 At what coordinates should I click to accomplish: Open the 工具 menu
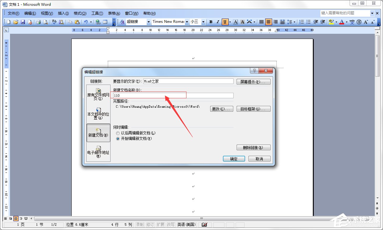click(x=98, y=13)
